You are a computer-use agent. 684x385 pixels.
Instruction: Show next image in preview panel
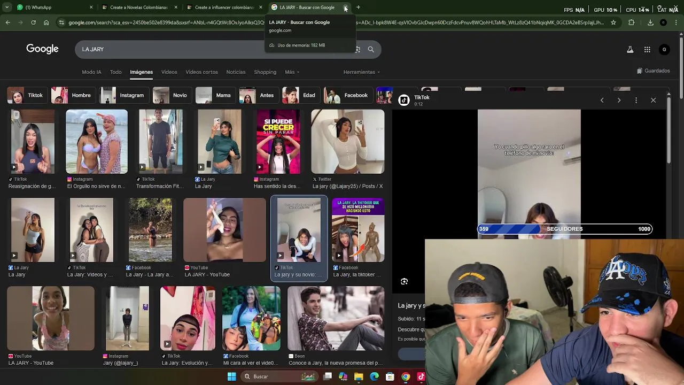click(x=619, y=100)
